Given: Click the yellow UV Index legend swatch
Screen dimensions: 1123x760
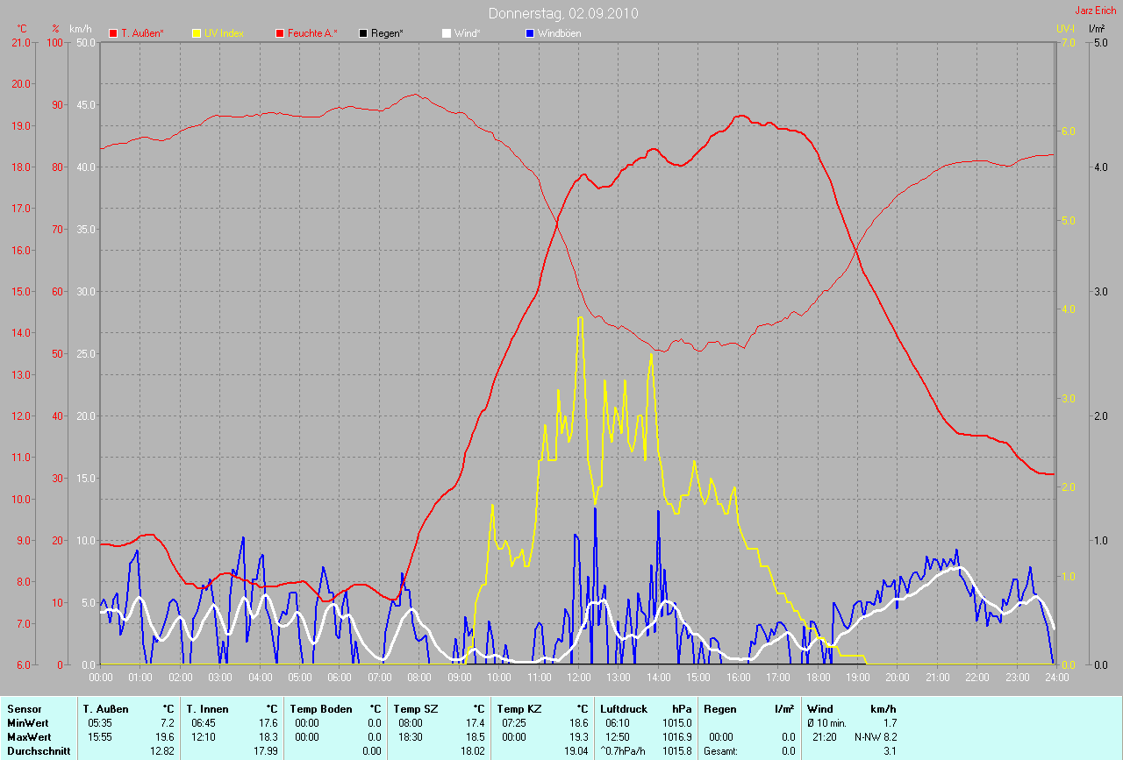Looking at the screenshot, I should pos(197,33).
